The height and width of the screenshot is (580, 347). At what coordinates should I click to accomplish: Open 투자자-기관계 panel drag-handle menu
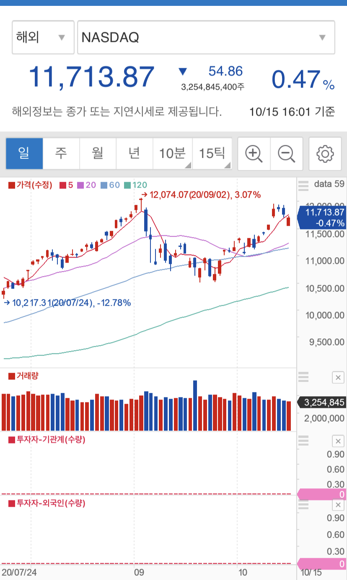(x=303, y=440)
